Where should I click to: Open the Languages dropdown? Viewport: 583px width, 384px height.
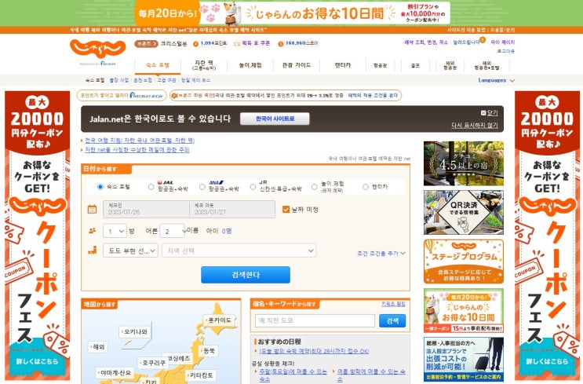pos(497,80)
